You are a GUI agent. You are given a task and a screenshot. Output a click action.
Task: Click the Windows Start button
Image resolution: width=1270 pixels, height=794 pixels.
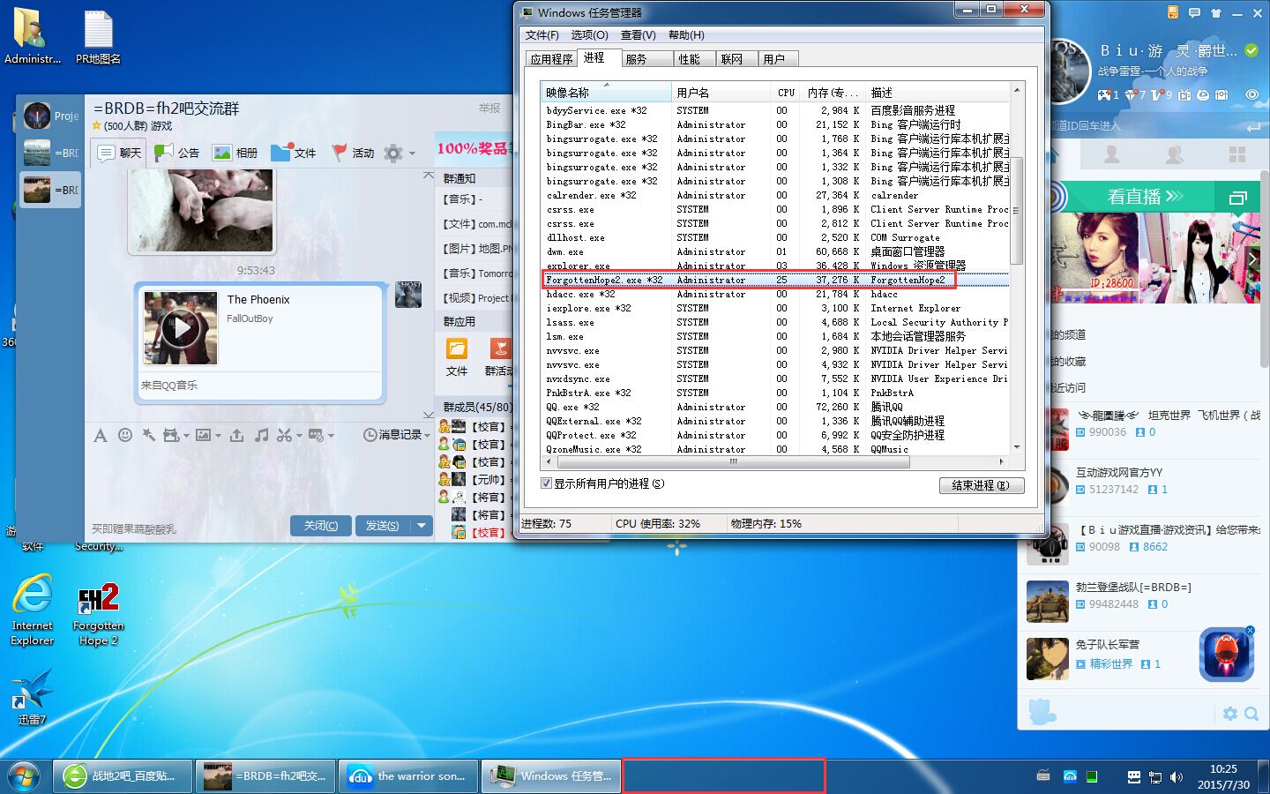pos(24,777)
